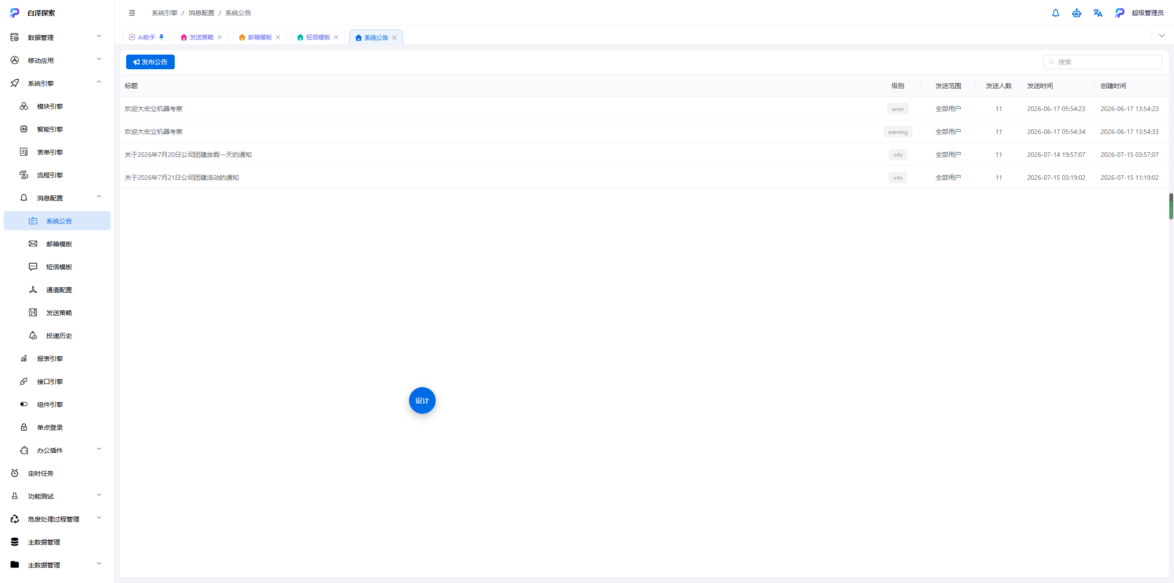The image size is (1174, 583).
Task: Collapse sidebar using menu fold icon
Action: pyautogui.click(x=132, y=13)
